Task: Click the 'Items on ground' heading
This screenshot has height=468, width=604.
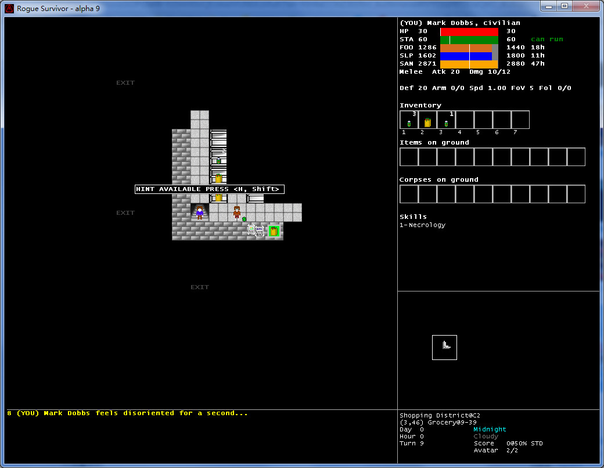Action: 434,142
